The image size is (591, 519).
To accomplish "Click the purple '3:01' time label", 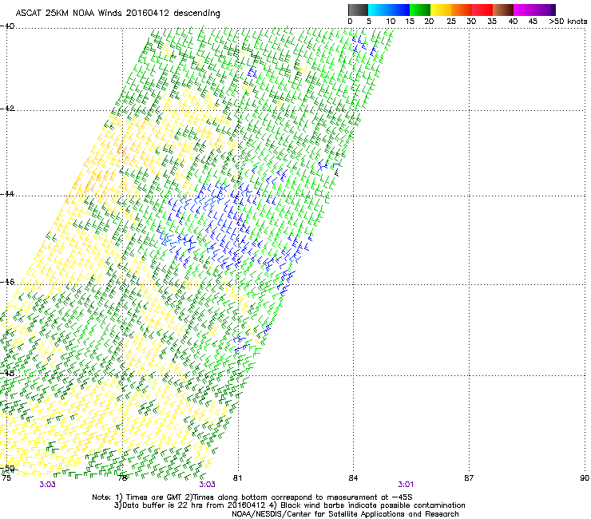I will (x=406, y=485).
